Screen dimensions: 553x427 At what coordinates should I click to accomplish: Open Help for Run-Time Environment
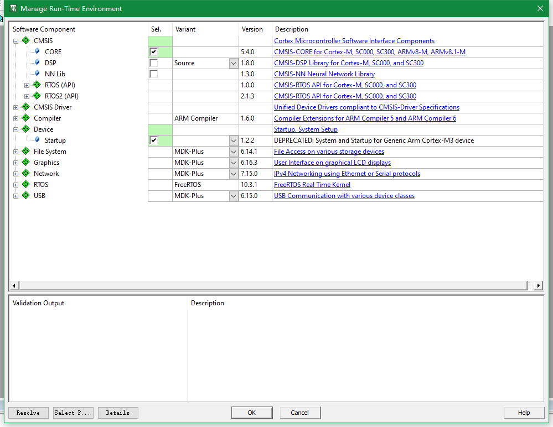click(524, 413)
